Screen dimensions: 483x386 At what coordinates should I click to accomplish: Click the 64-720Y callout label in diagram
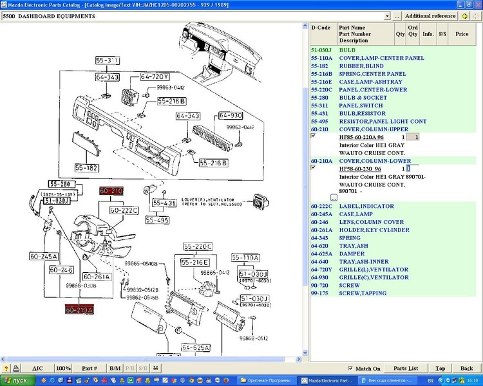[x=155, y=77]
